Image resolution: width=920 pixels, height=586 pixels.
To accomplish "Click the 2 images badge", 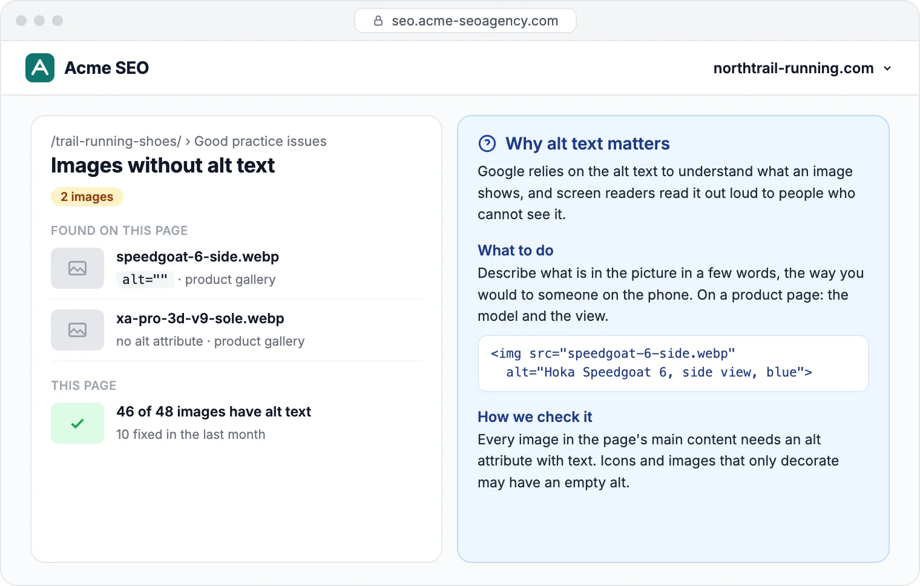I will coord(87,197).
